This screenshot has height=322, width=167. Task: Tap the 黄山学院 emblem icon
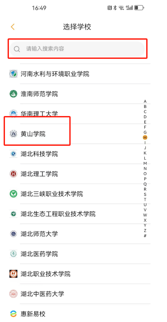(x=14, y=134)
